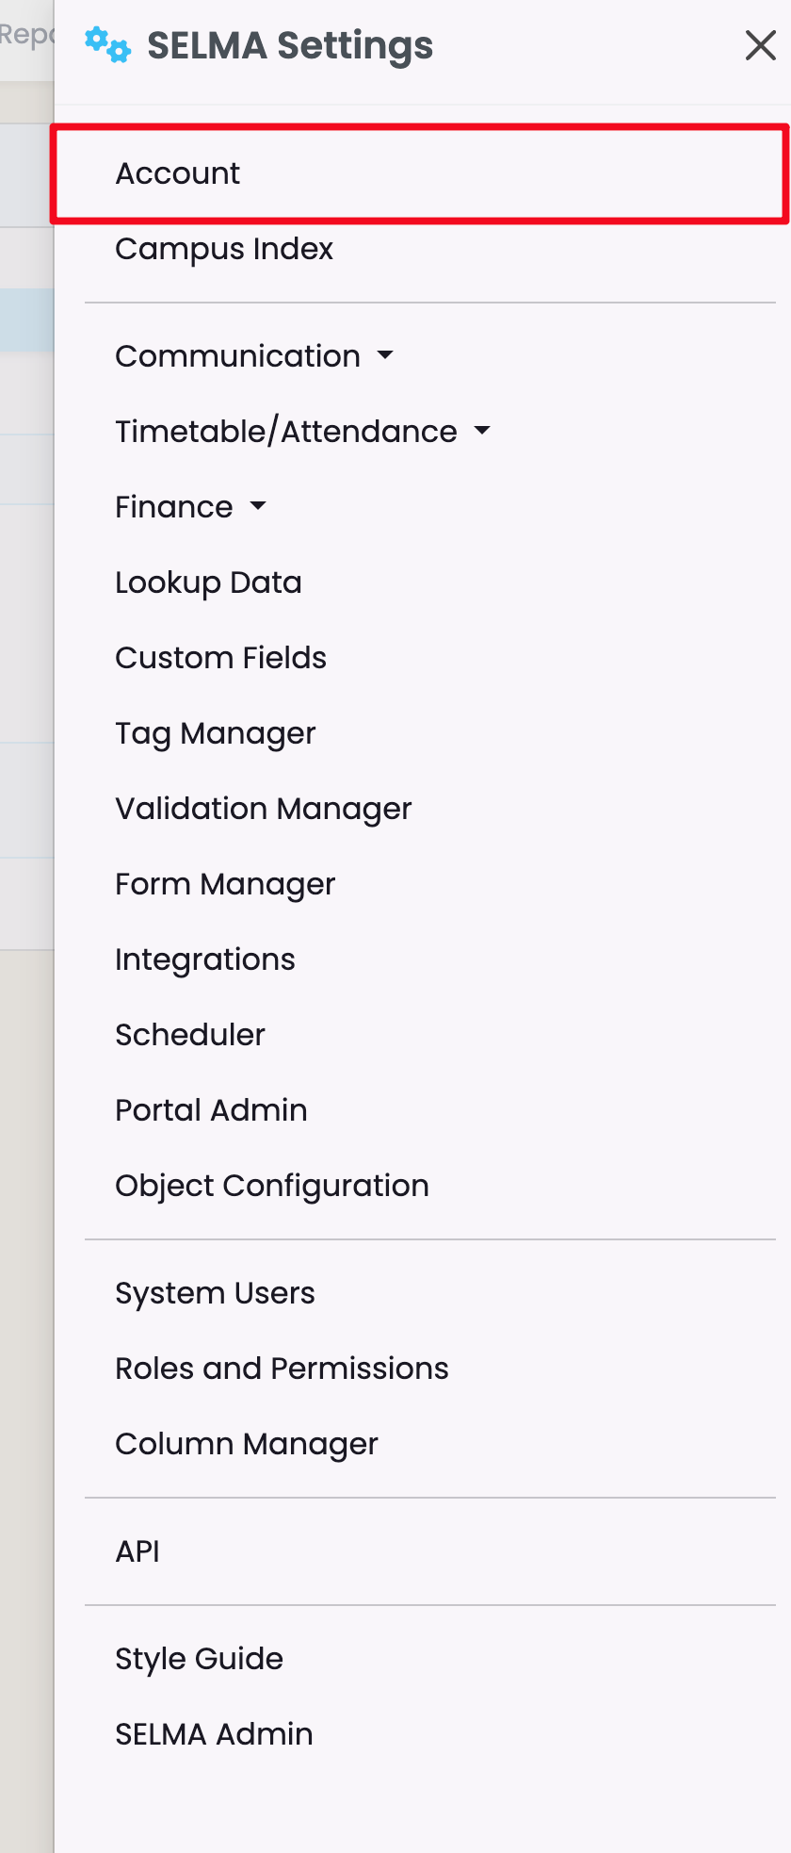Open the Integrations page
Screen dimensions: 791x1853
coord(204,959)
